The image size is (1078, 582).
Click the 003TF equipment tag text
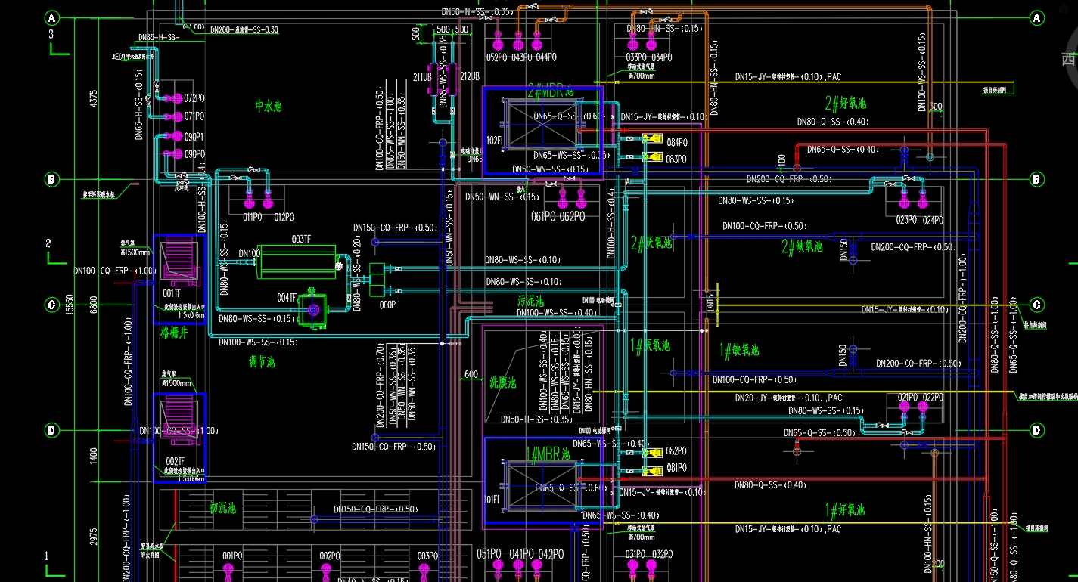click(x=301, y=240)
